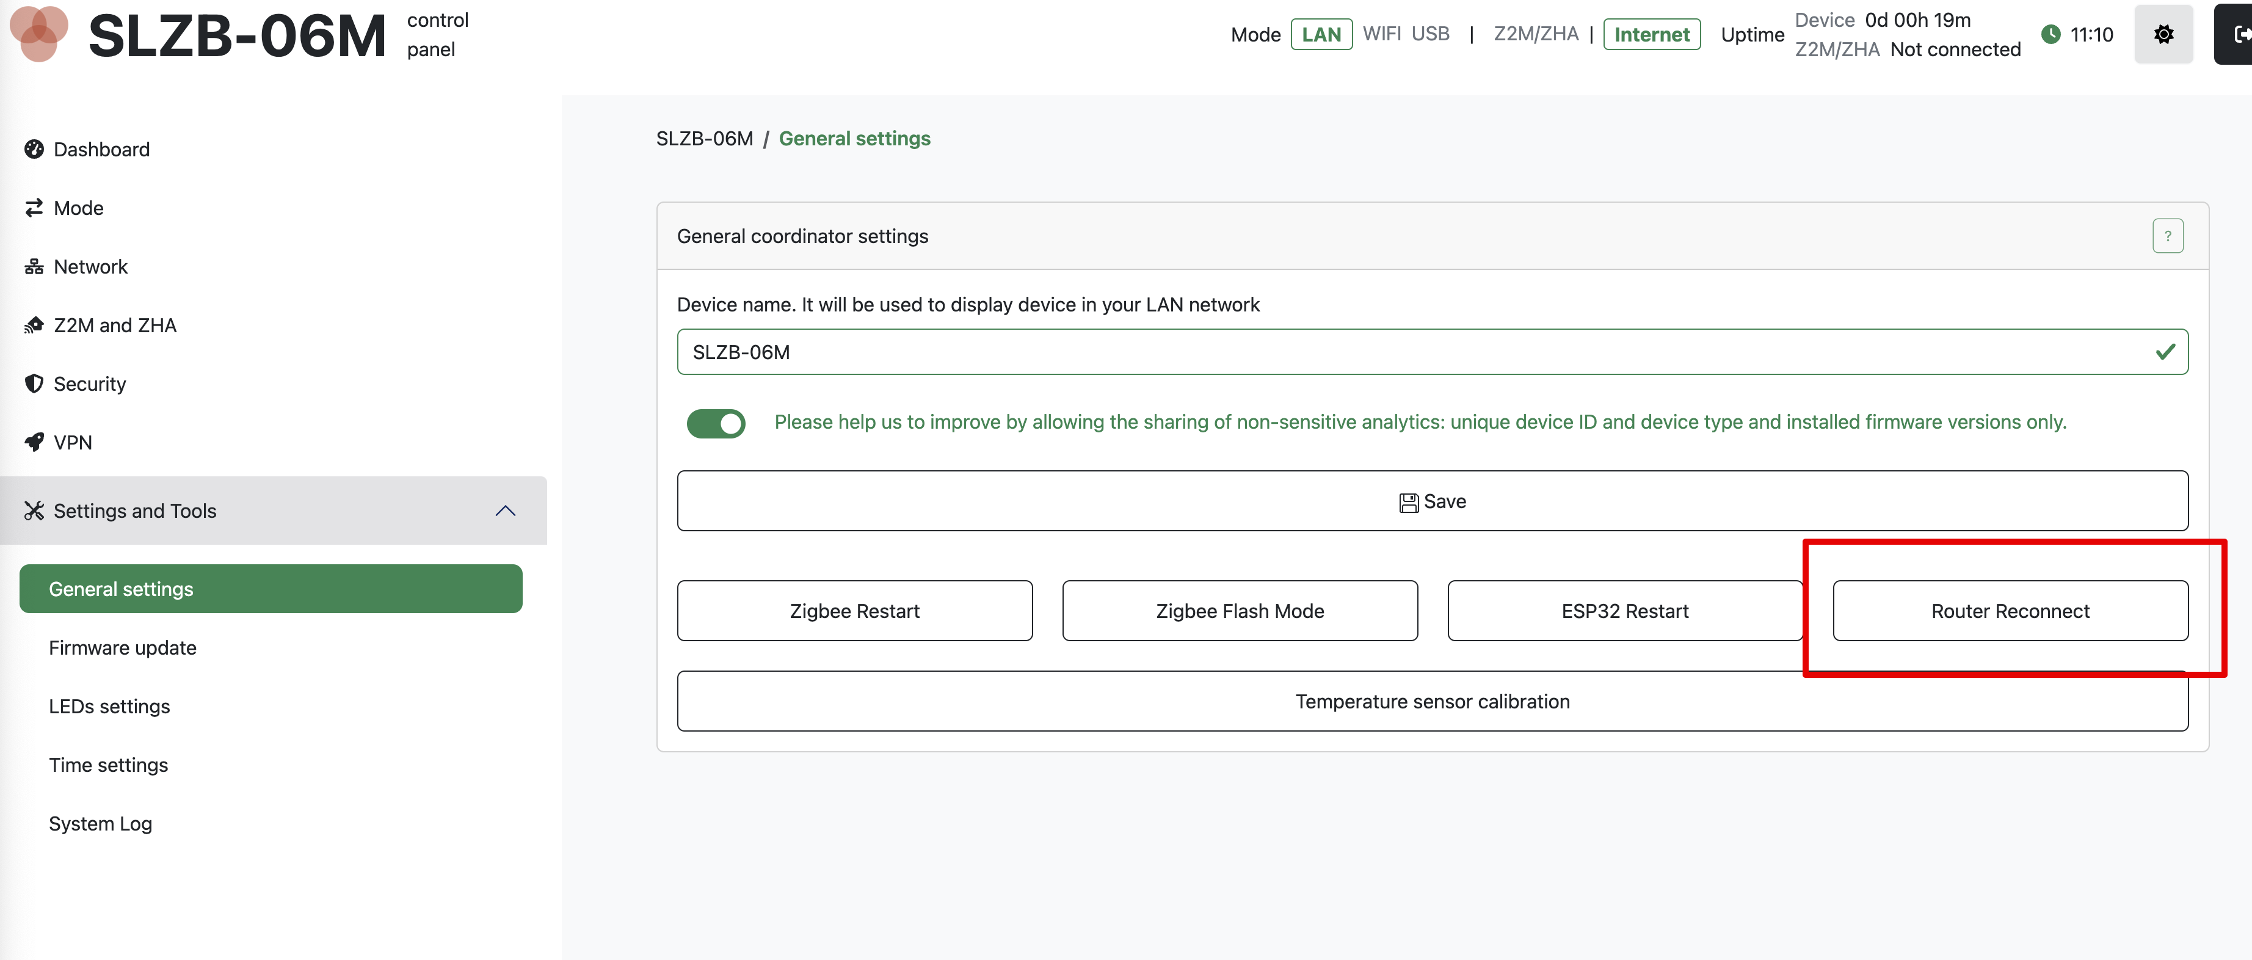
Task: Click SLZB-06M breadcrumb link
Action: [x=705, y=138]
